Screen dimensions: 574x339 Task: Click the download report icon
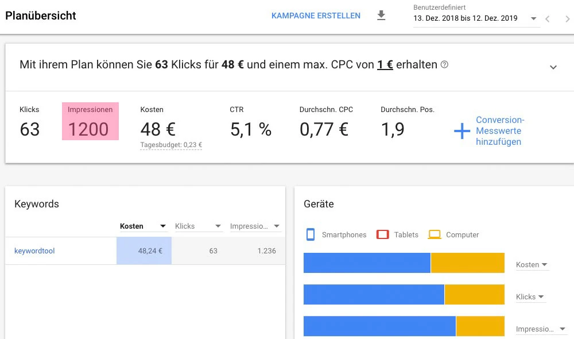(x=381, y=16)
